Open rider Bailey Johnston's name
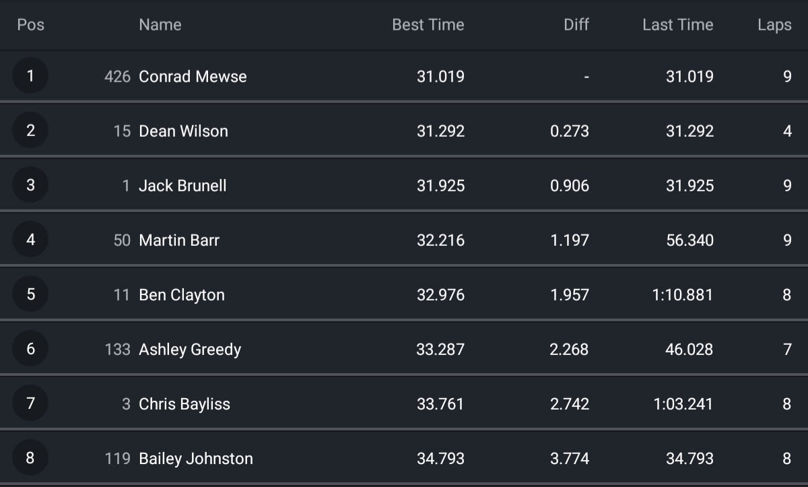This screenshot has height=487, width=808. tap(196, 459)
